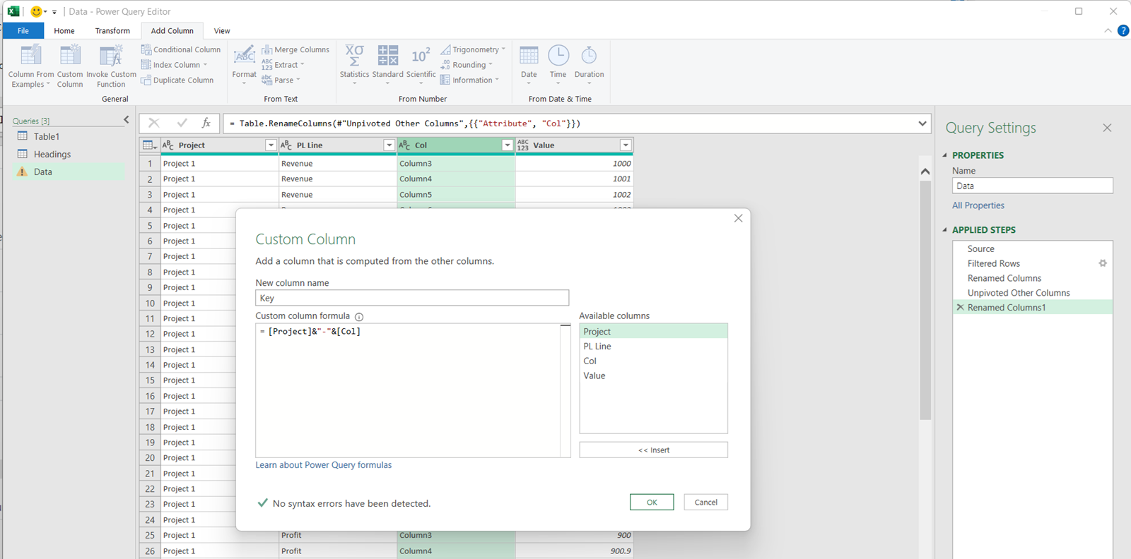The image size is (1131, 559).
Task: Open the Statistics menu icon
Action: (x=354, y=55)
